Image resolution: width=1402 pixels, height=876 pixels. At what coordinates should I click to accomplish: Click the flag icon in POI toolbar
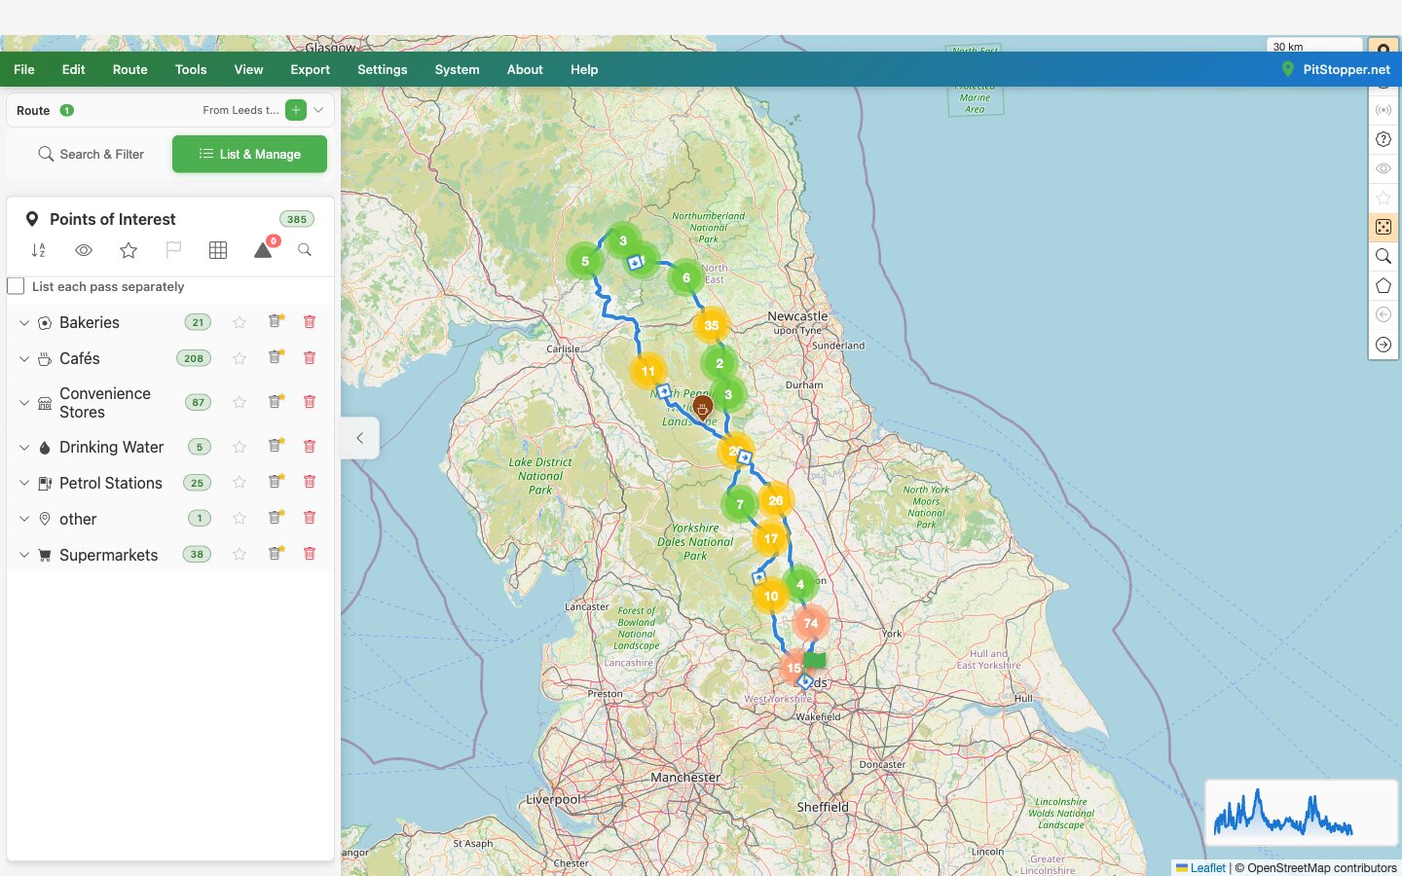pyautogui.click(x=173, y=250)
